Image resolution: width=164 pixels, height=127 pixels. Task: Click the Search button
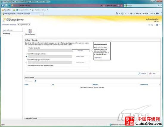pos(142,74)
